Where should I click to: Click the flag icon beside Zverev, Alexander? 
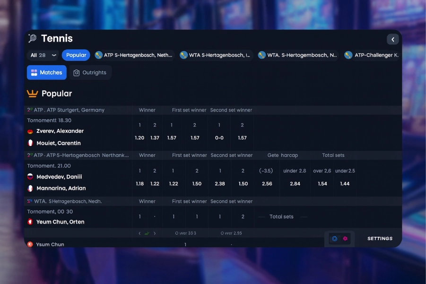point(29,131)
